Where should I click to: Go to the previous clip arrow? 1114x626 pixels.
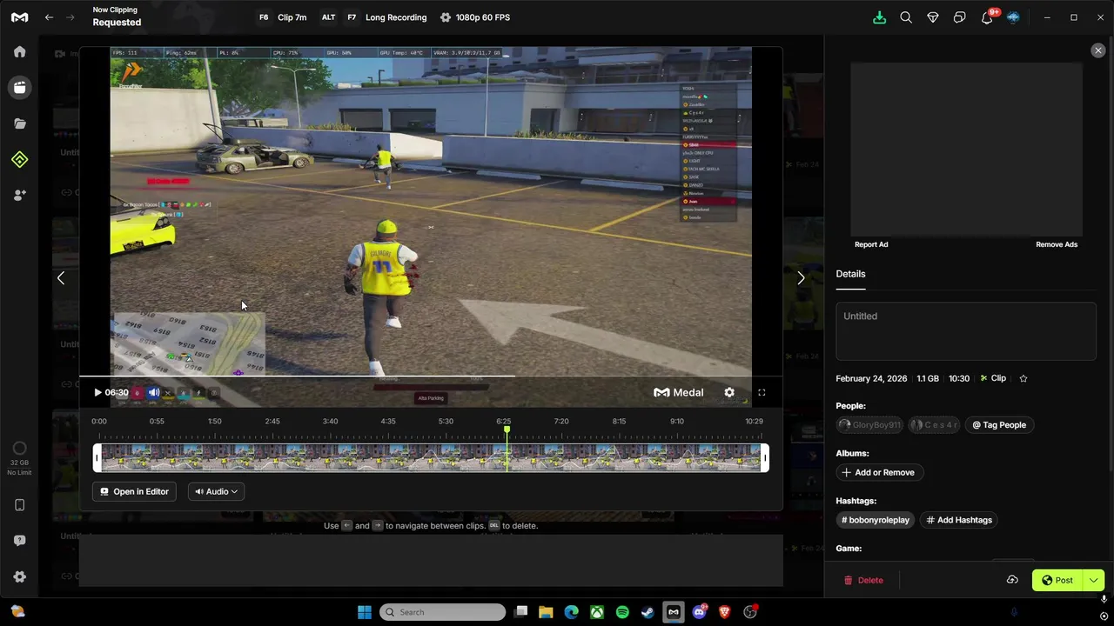coord(61,278)
